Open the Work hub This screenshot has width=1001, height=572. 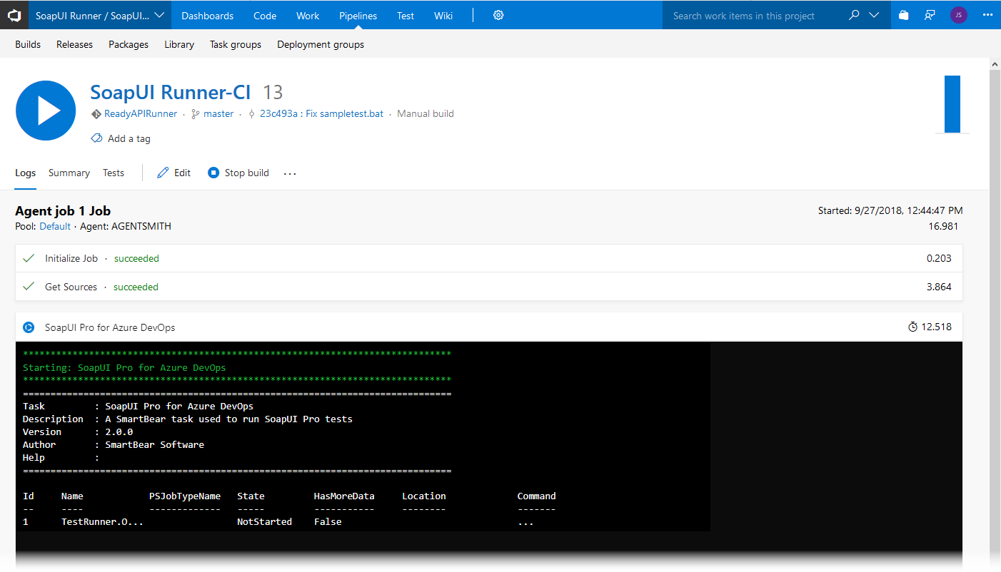pyautogui.click(x=308, y=16)
